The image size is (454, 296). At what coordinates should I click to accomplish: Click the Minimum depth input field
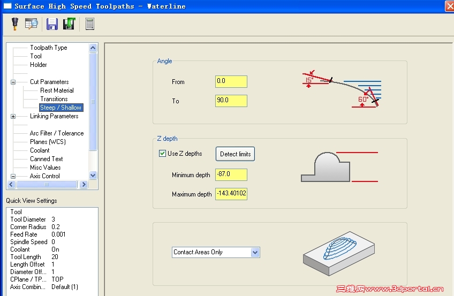tap(231, 175)
